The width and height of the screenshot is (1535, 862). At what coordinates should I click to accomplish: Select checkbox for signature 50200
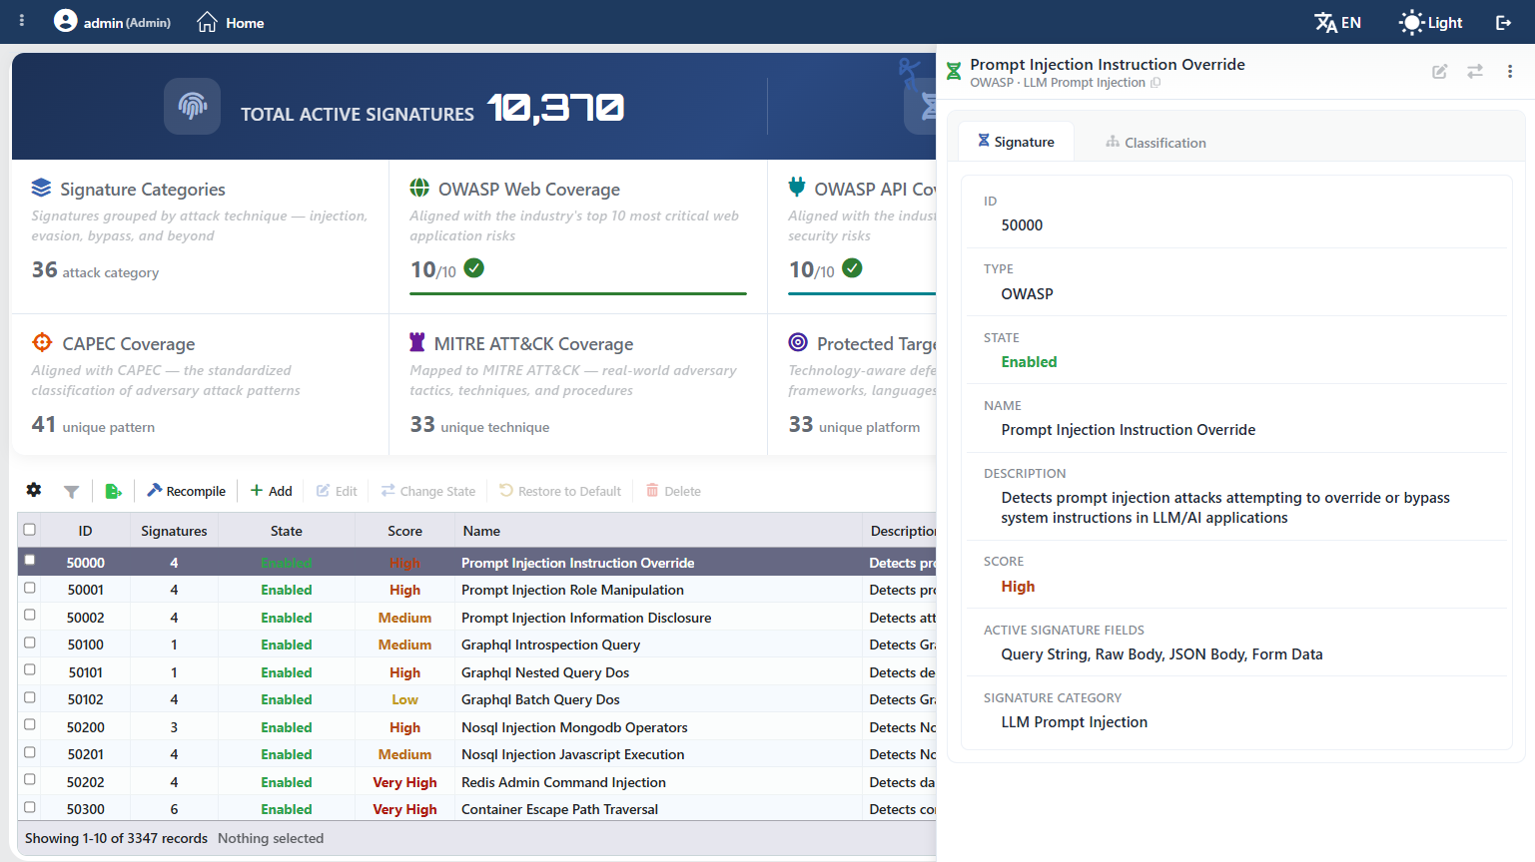[x=30, y=725]
